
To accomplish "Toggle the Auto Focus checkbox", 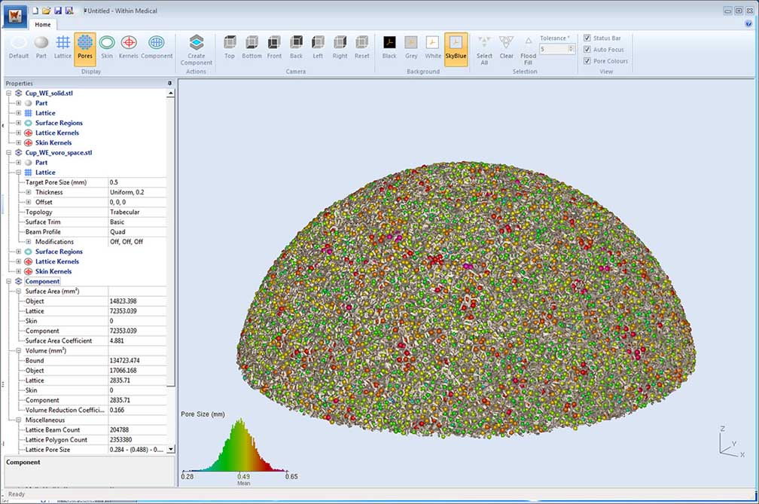I will tap(587, 50).
